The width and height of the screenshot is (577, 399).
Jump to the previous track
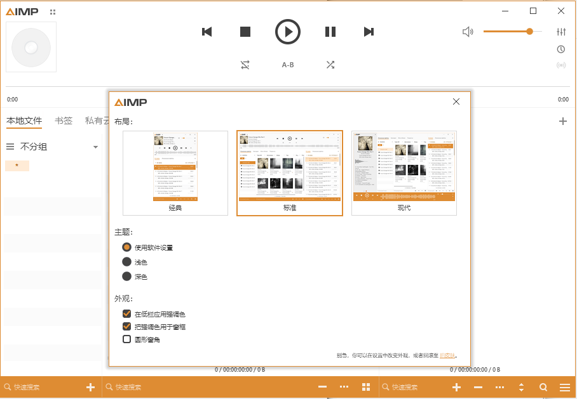[x=207, y=31]
